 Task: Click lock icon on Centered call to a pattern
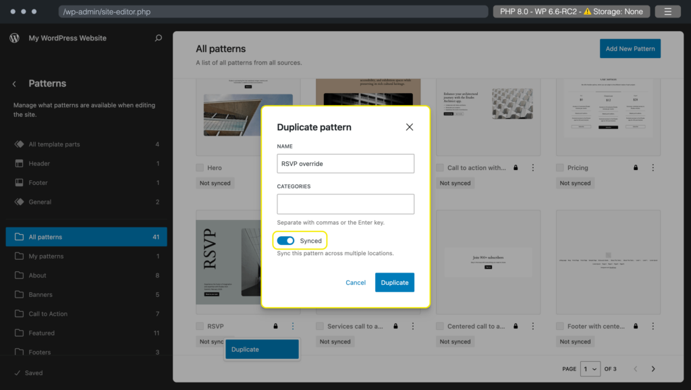point(516,326)
